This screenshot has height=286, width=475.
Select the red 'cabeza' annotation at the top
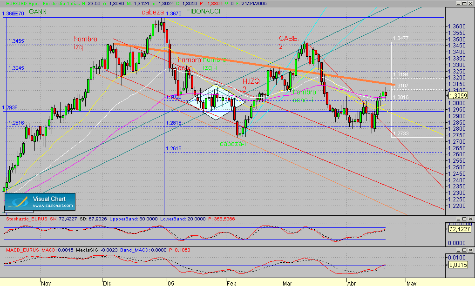coord(153,13)
